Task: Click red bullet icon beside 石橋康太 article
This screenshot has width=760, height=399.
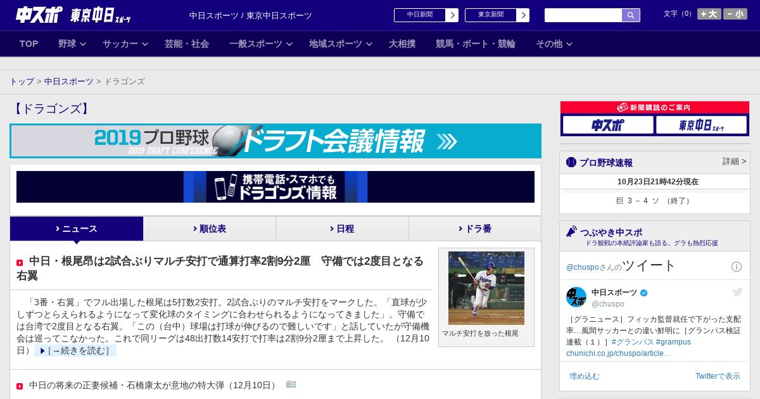Action: tap(20, 386)
